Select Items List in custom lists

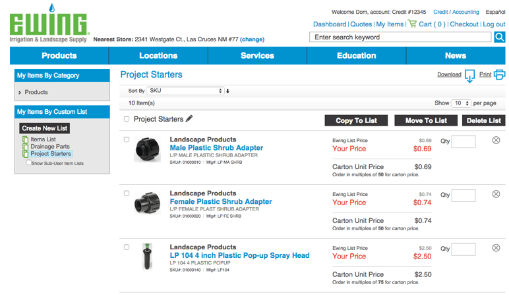coord(43,139)
